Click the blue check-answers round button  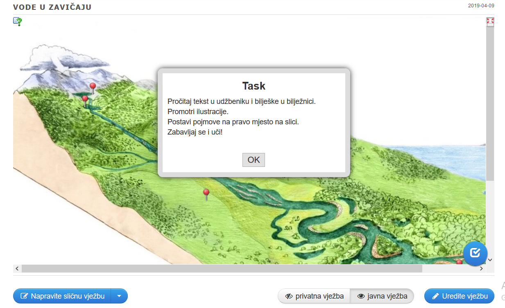pos(475,253)
